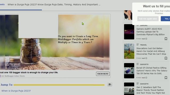The width and height of the screenshot is (170, 95).
Task: Open Bored Of Cliched Festive Gifting headline
Action: click(152, 71)
